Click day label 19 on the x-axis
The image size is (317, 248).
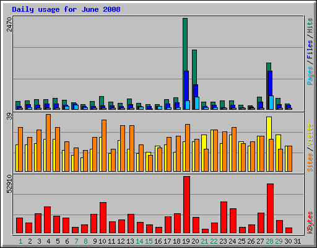coord(186,241)
